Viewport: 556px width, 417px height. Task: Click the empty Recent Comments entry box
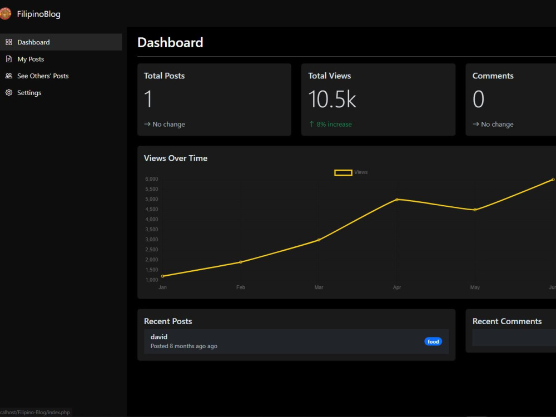(514, 337)
